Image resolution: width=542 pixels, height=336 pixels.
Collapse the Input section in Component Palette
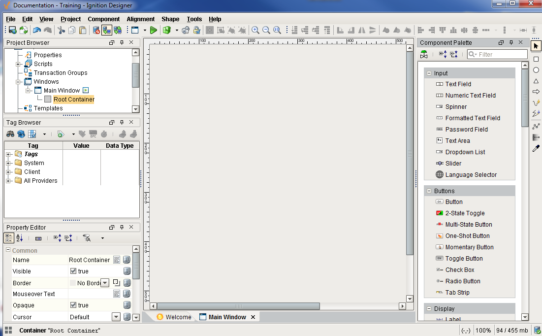[429, 72]
